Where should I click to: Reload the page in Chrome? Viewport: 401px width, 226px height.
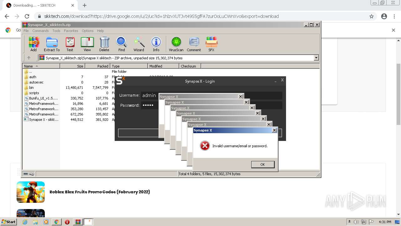click(x=27, y=16)
